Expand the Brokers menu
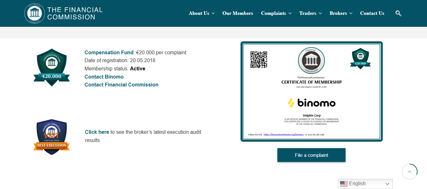Viewport: 427px width, 189px height. tap(341, 13)
